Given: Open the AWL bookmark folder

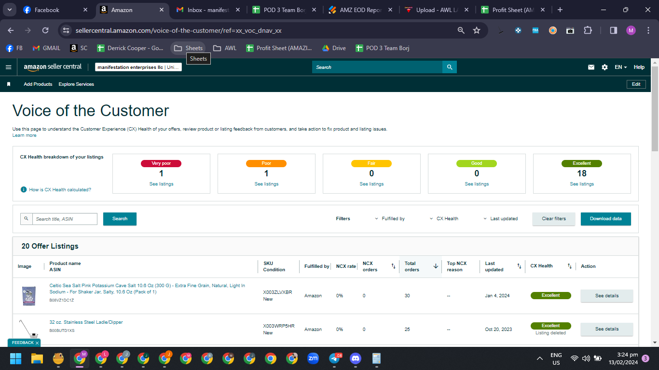Looking at the screenshot, I should click(225, 48).
